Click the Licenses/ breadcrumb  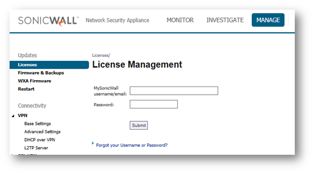pos(101,55)
